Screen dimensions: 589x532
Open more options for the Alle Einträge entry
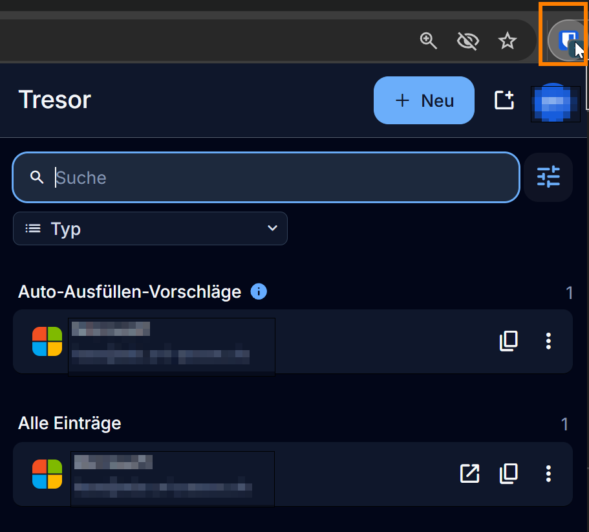click(548, 473)
